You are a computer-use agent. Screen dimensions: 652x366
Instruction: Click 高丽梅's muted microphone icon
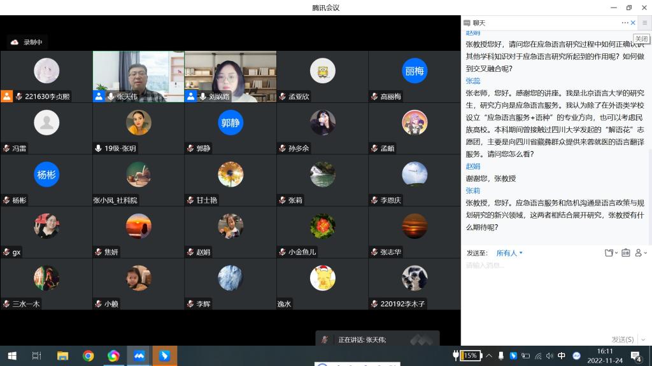(375, 97)
